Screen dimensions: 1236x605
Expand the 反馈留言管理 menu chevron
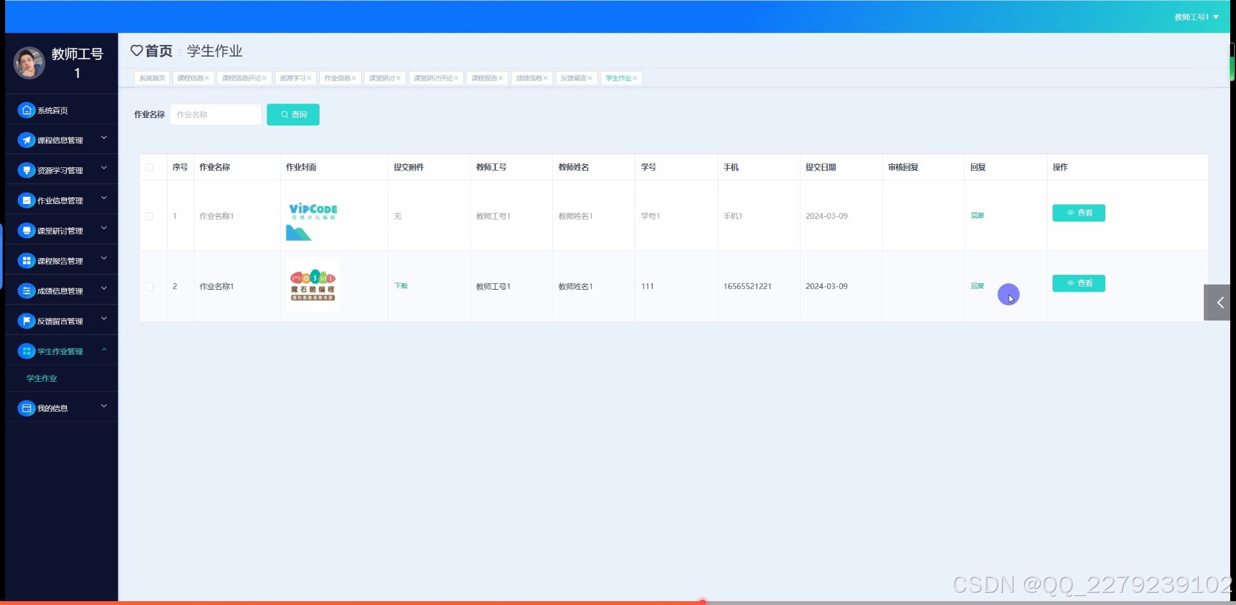pos(104,319)
